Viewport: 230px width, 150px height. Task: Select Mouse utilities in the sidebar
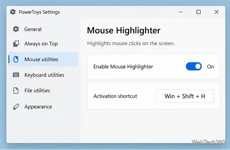(43, 59)
